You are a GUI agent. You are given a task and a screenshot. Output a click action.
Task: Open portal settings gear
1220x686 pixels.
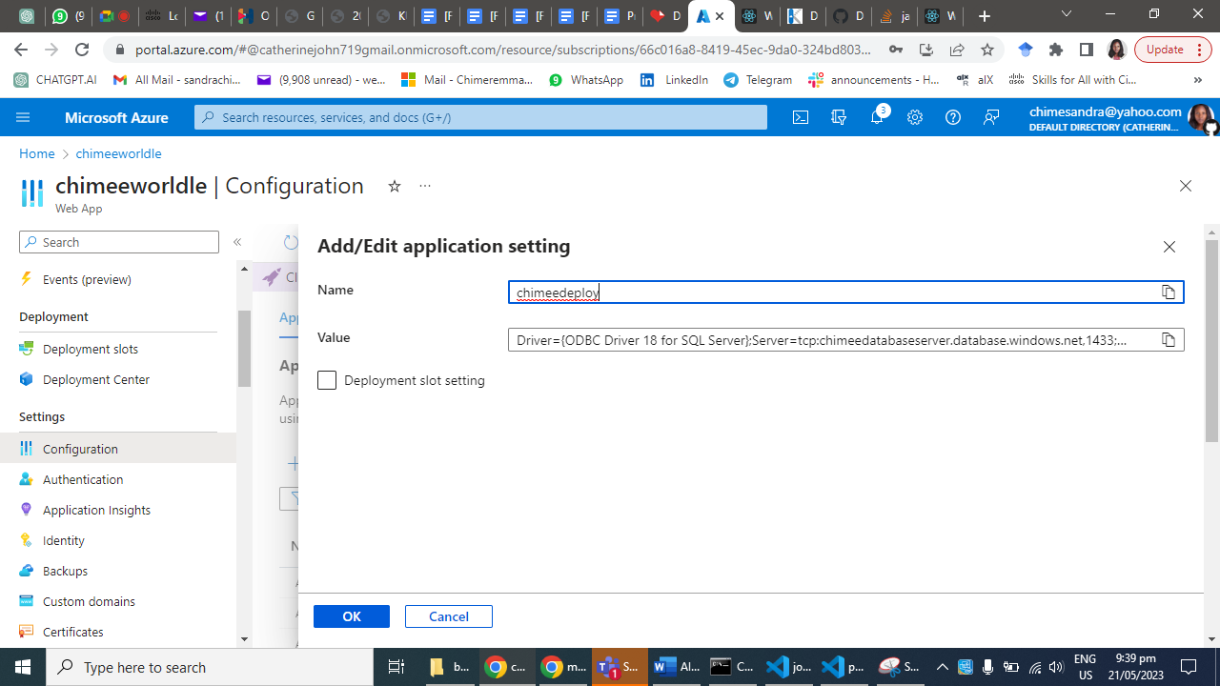(x=915, y=117)
